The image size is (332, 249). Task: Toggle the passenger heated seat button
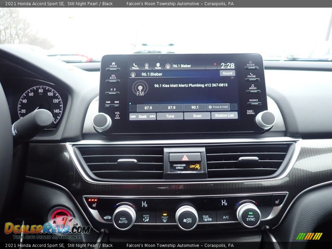[x=277, y=201]
